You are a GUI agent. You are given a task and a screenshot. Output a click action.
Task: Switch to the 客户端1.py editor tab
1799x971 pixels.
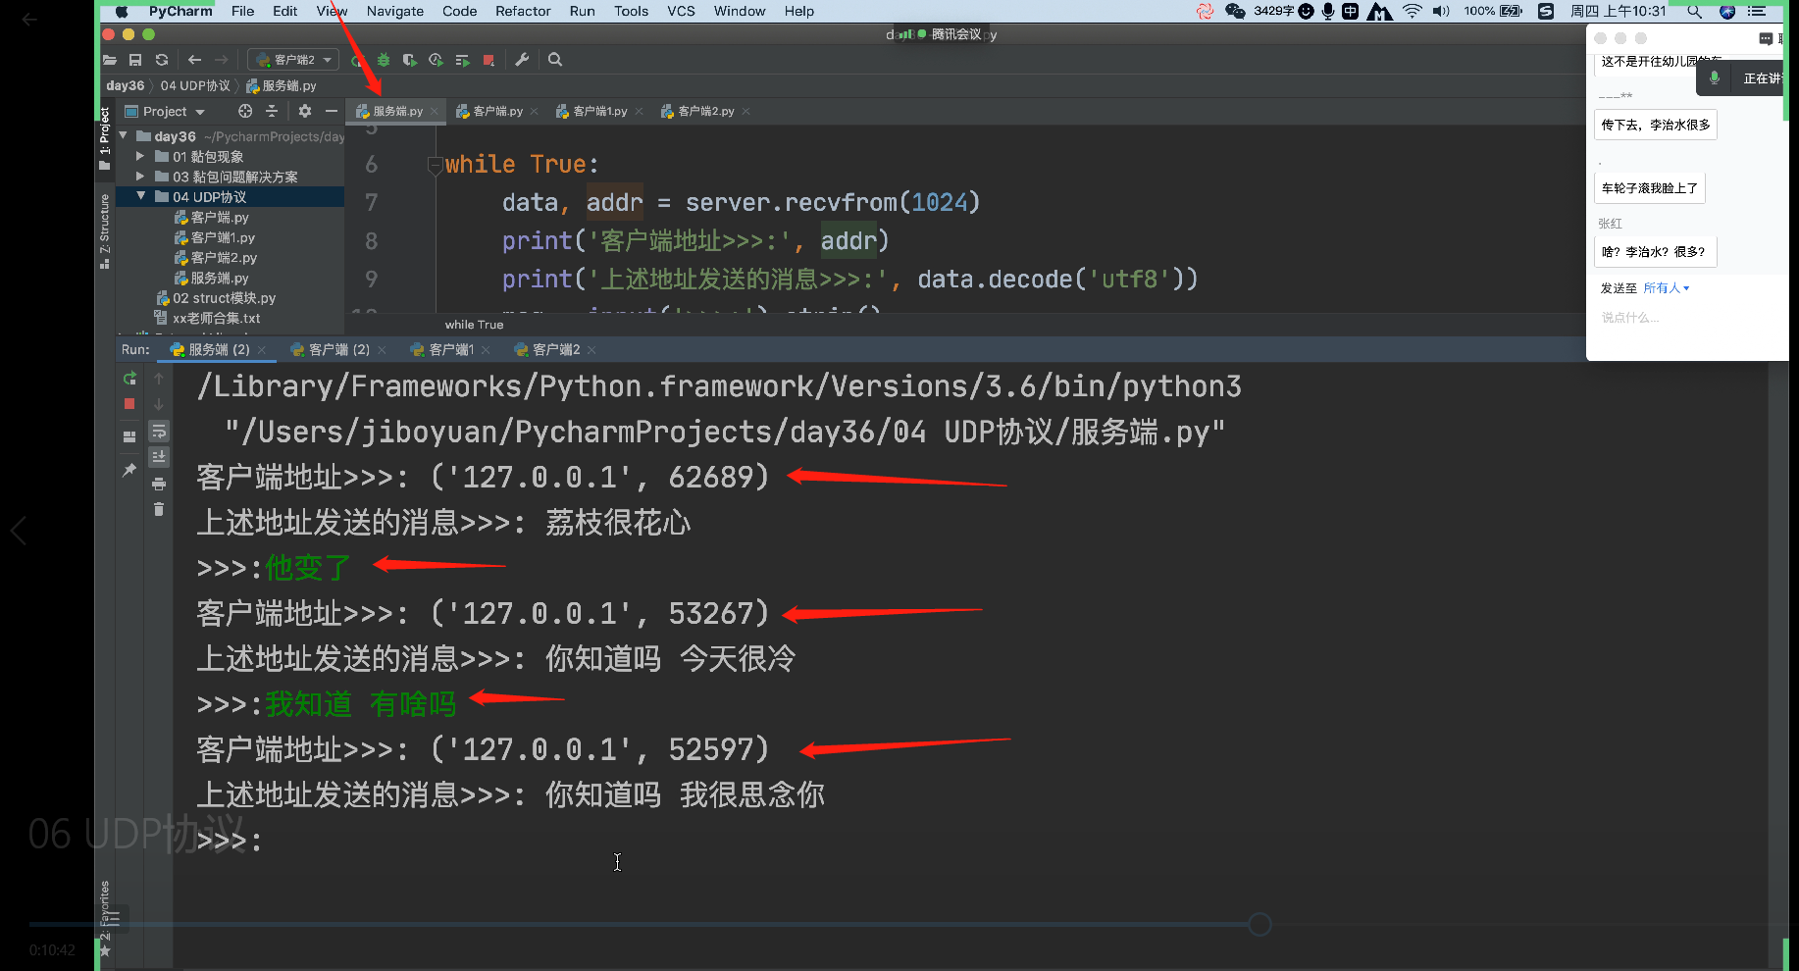coord(599,111)
